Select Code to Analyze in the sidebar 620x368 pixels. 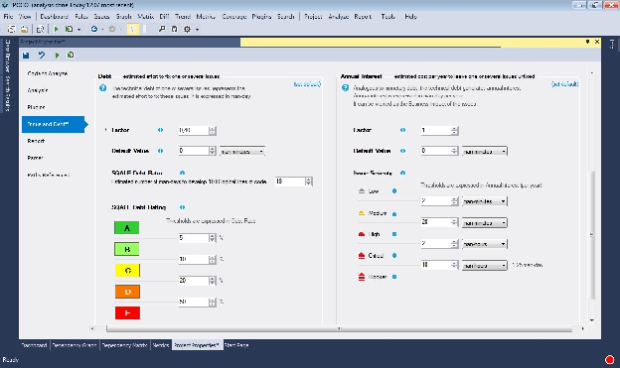pos(48,73)
